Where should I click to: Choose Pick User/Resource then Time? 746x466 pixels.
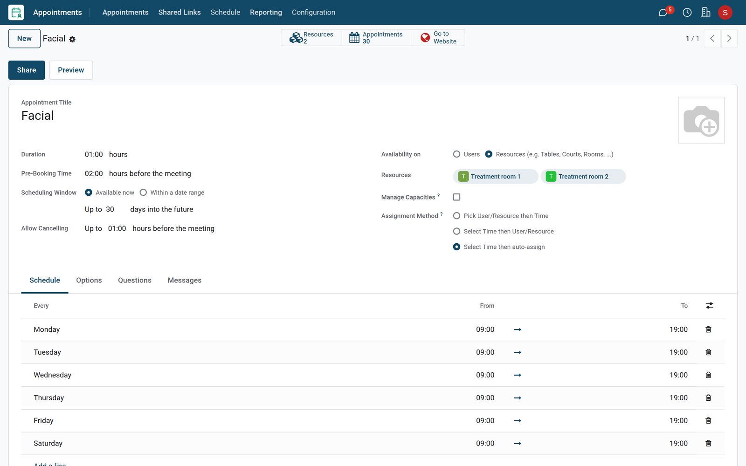pyautogui.click(x=456, y=216)
